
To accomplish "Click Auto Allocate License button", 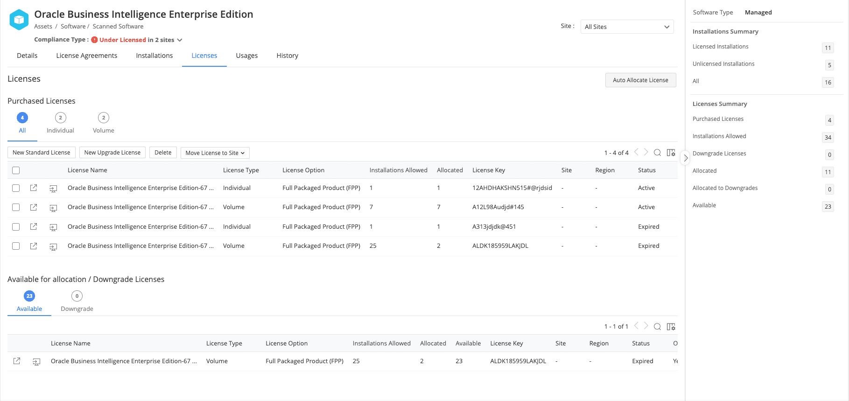I will click(x=640, y=80).
